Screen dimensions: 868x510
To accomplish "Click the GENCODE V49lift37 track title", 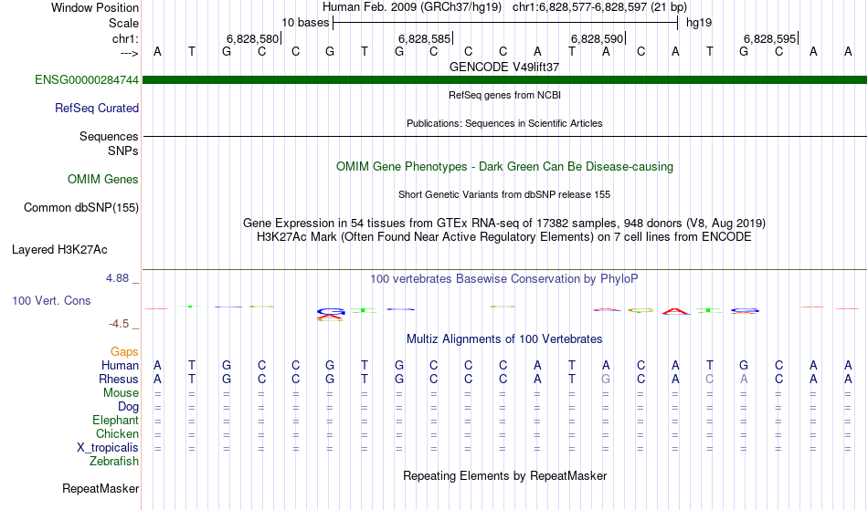I will pyautogui.click(x=504, y=67).
